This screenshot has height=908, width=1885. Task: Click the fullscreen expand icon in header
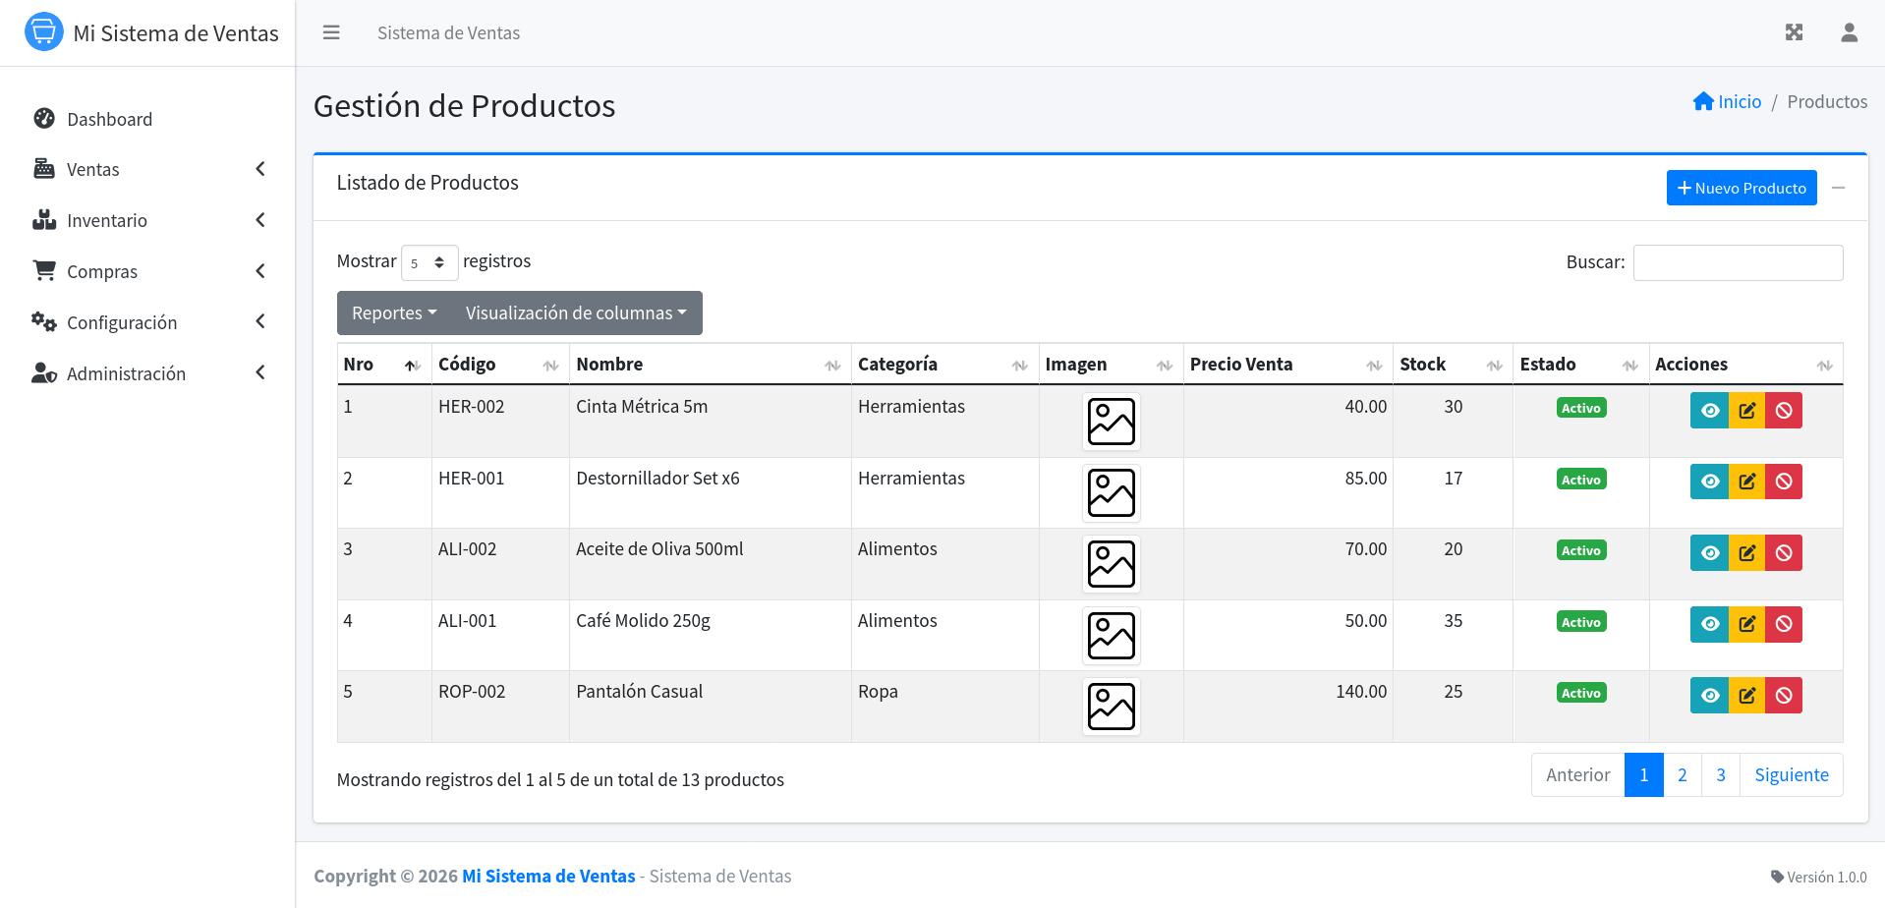coord(1794,32)
